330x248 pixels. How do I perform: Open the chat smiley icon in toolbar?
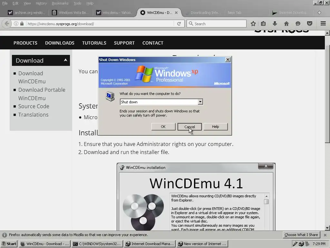coord(298,24)
